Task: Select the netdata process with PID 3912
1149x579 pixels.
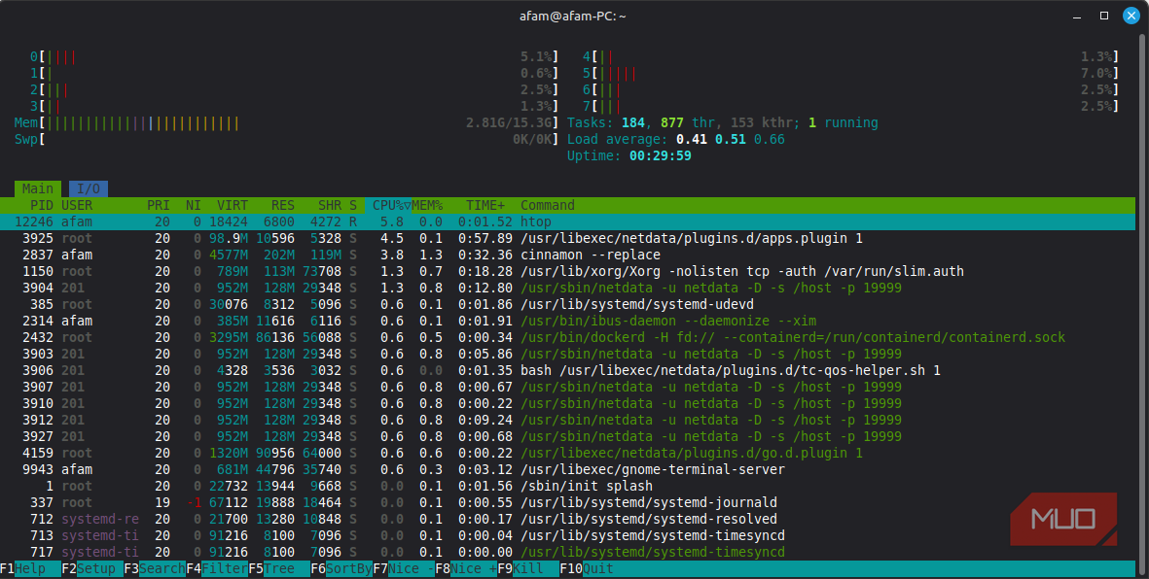Action: pos(568,420)
